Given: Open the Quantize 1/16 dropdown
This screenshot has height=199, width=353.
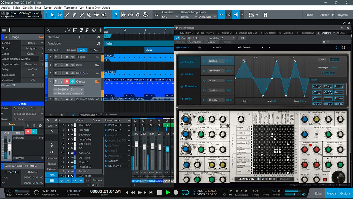Looking at the screenshot, I should click(x=170, y=17).
